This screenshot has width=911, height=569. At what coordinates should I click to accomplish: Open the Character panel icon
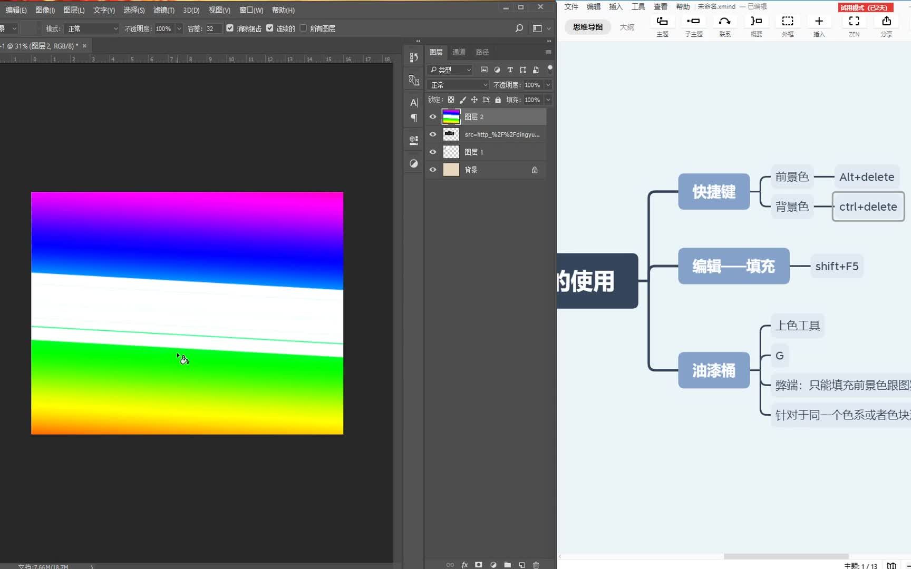414,102
